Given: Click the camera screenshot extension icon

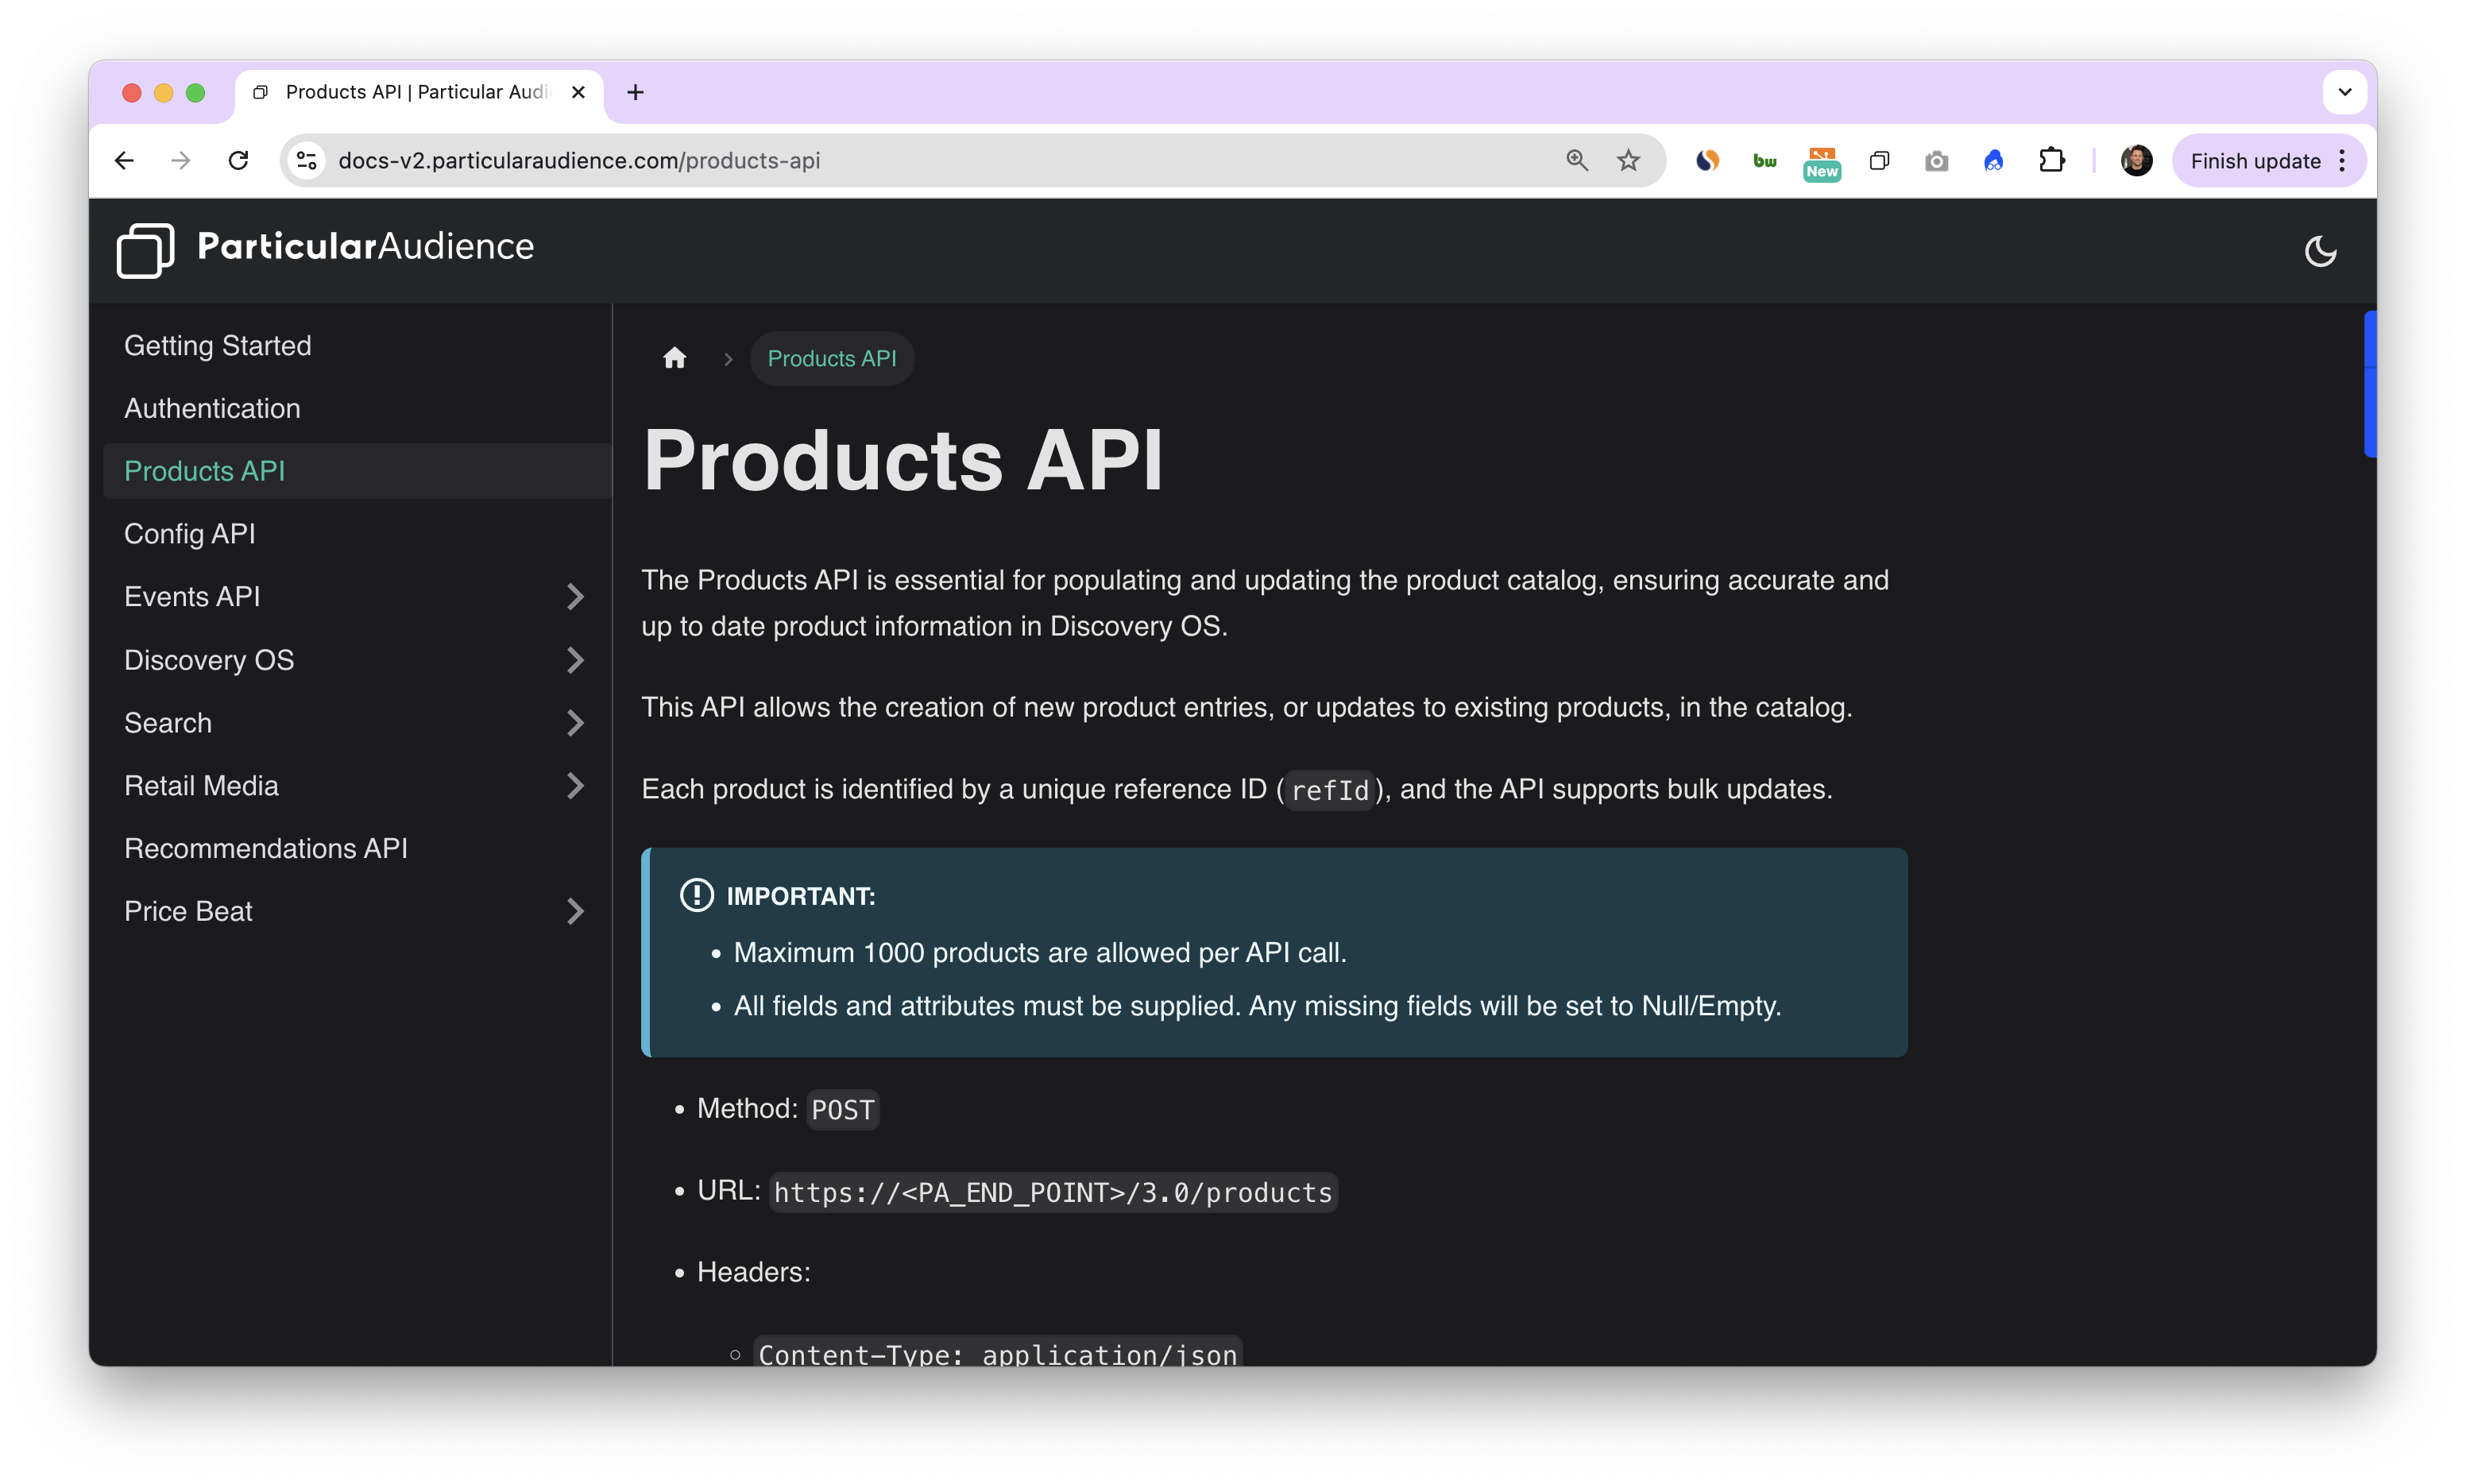Looking at the screenshot, I should (x=1936, y=160).
